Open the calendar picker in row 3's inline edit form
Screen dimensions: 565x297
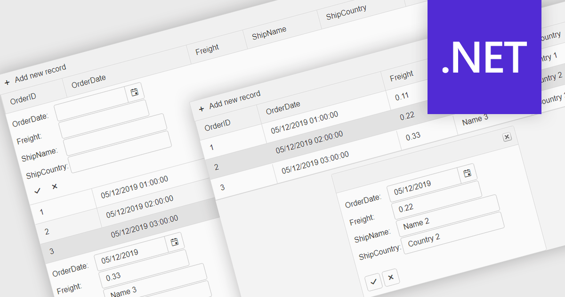click(x=175, y=242)
